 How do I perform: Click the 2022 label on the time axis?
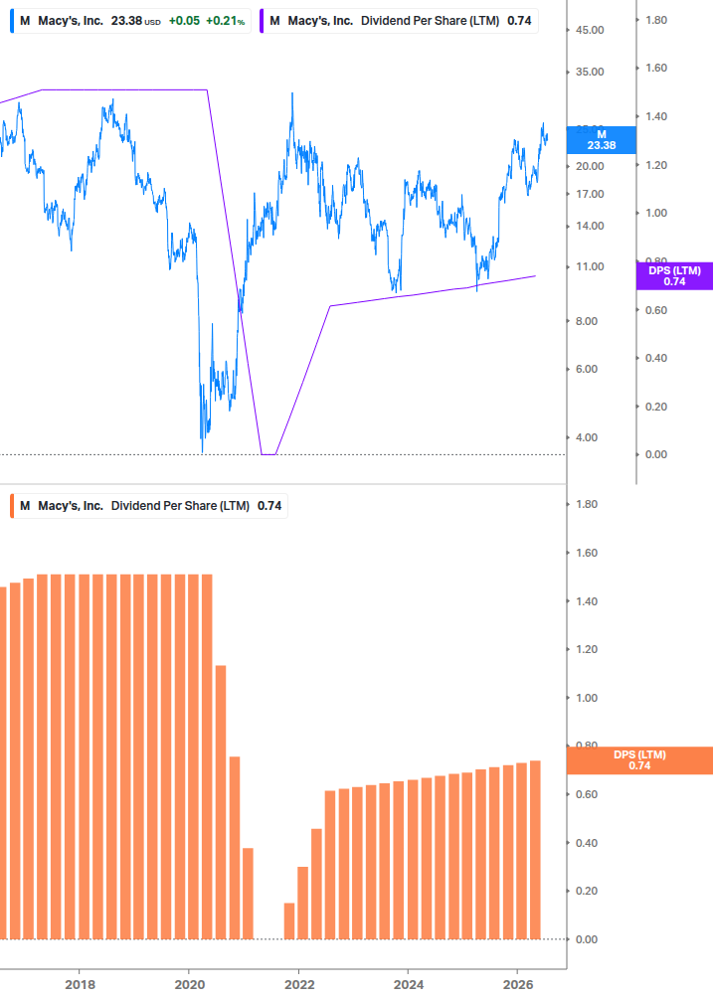299,985
